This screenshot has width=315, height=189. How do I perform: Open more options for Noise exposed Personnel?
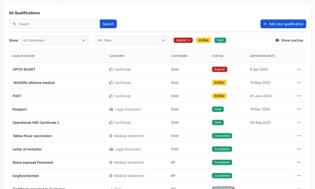click(x=299, y=162)
